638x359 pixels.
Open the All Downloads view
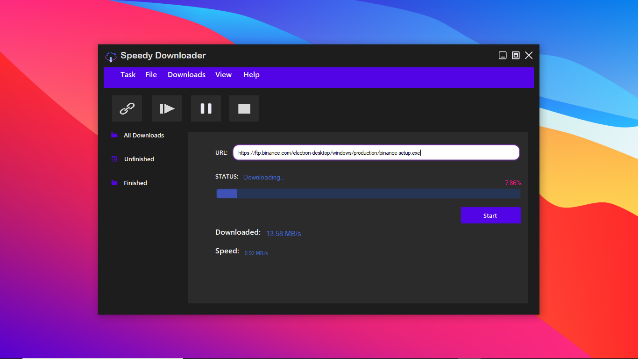coord(143,135)
